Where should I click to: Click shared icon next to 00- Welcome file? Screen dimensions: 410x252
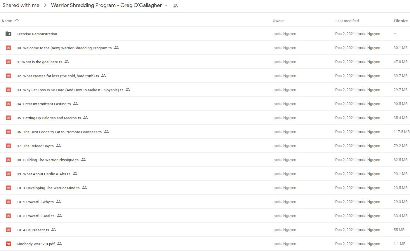116,48
